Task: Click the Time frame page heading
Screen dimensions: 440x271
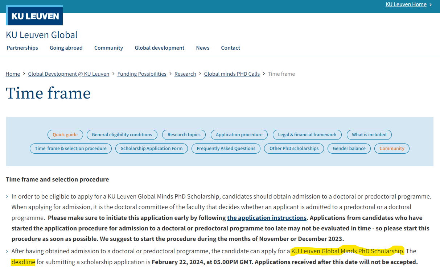Action: point(48,93)
